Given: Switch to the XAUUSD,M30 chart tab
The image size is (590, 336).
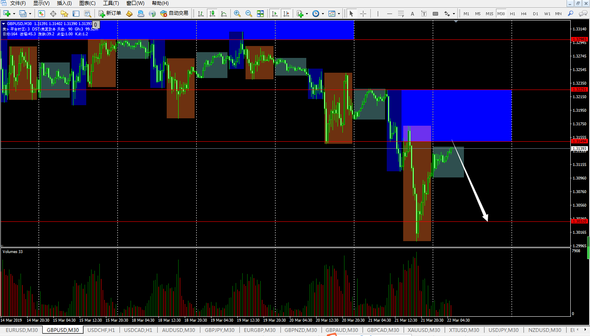Looking at the screenshot, I should tap(423, 330).
